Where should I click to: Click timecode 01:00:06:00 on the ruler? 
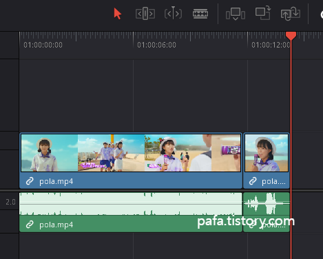click(156, 45)
